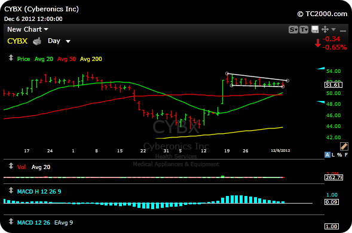Click the Price pane resize arrows icon
352x233 pixels.
[11, 58]
